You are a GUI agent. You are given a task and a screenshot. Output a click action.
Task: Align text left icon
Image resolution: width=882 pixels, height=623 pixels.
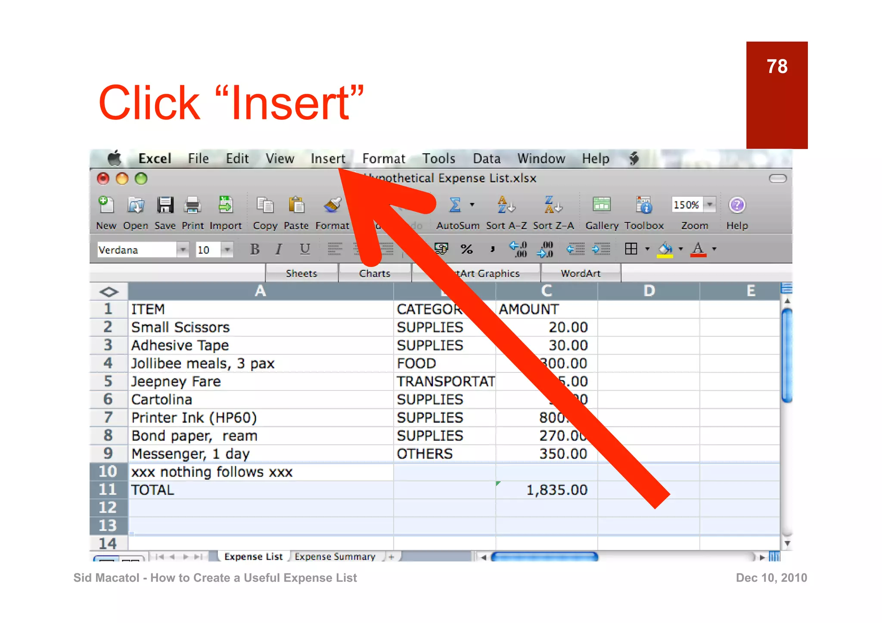pyautogui.click(x=335, y=249)
